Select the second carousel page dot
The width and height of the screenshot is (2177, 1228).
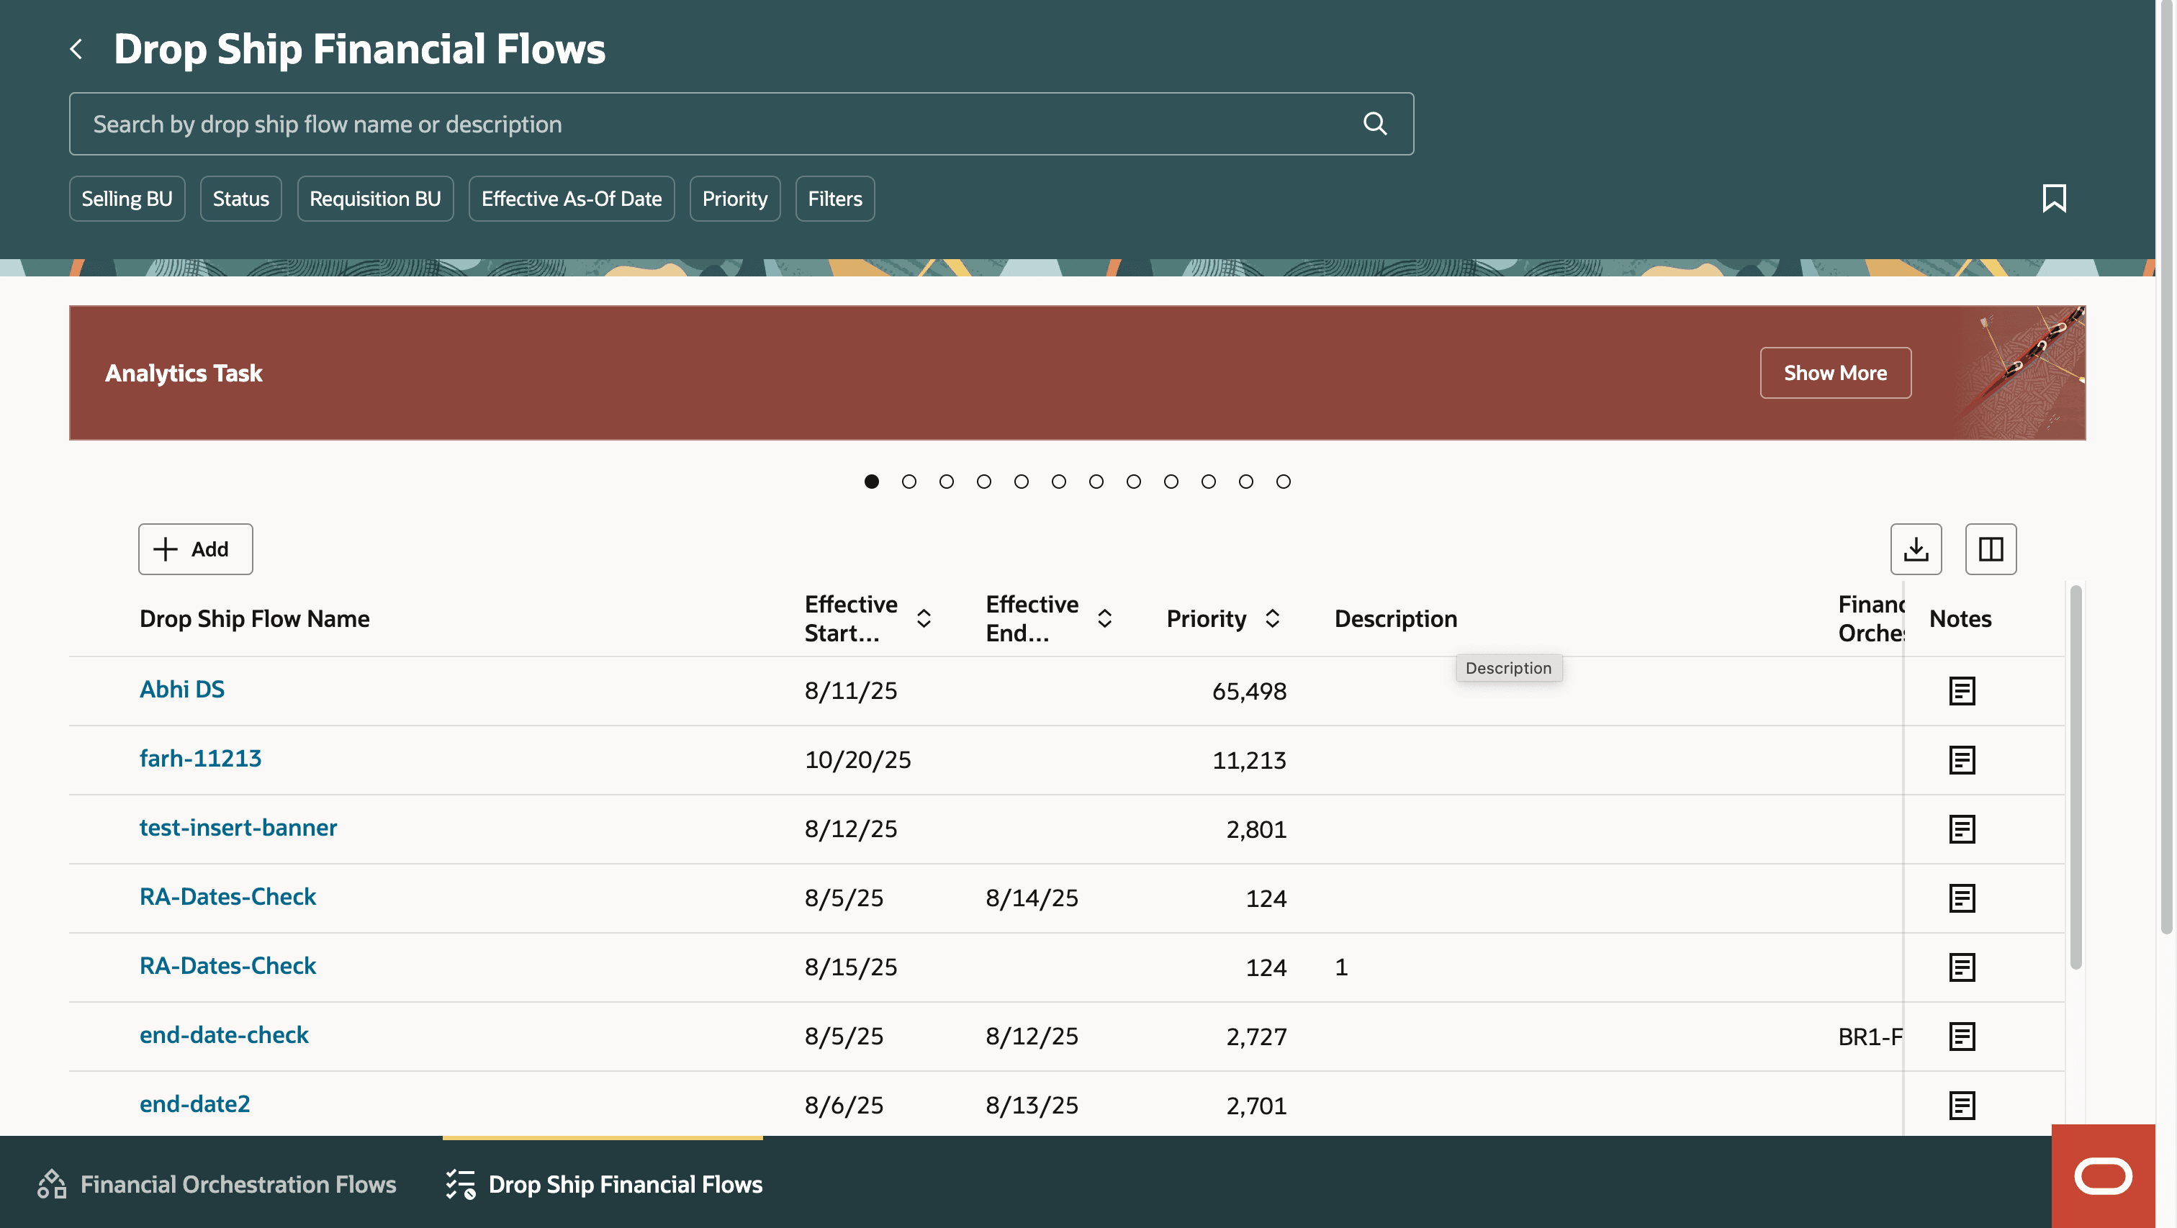pos(909,482)
